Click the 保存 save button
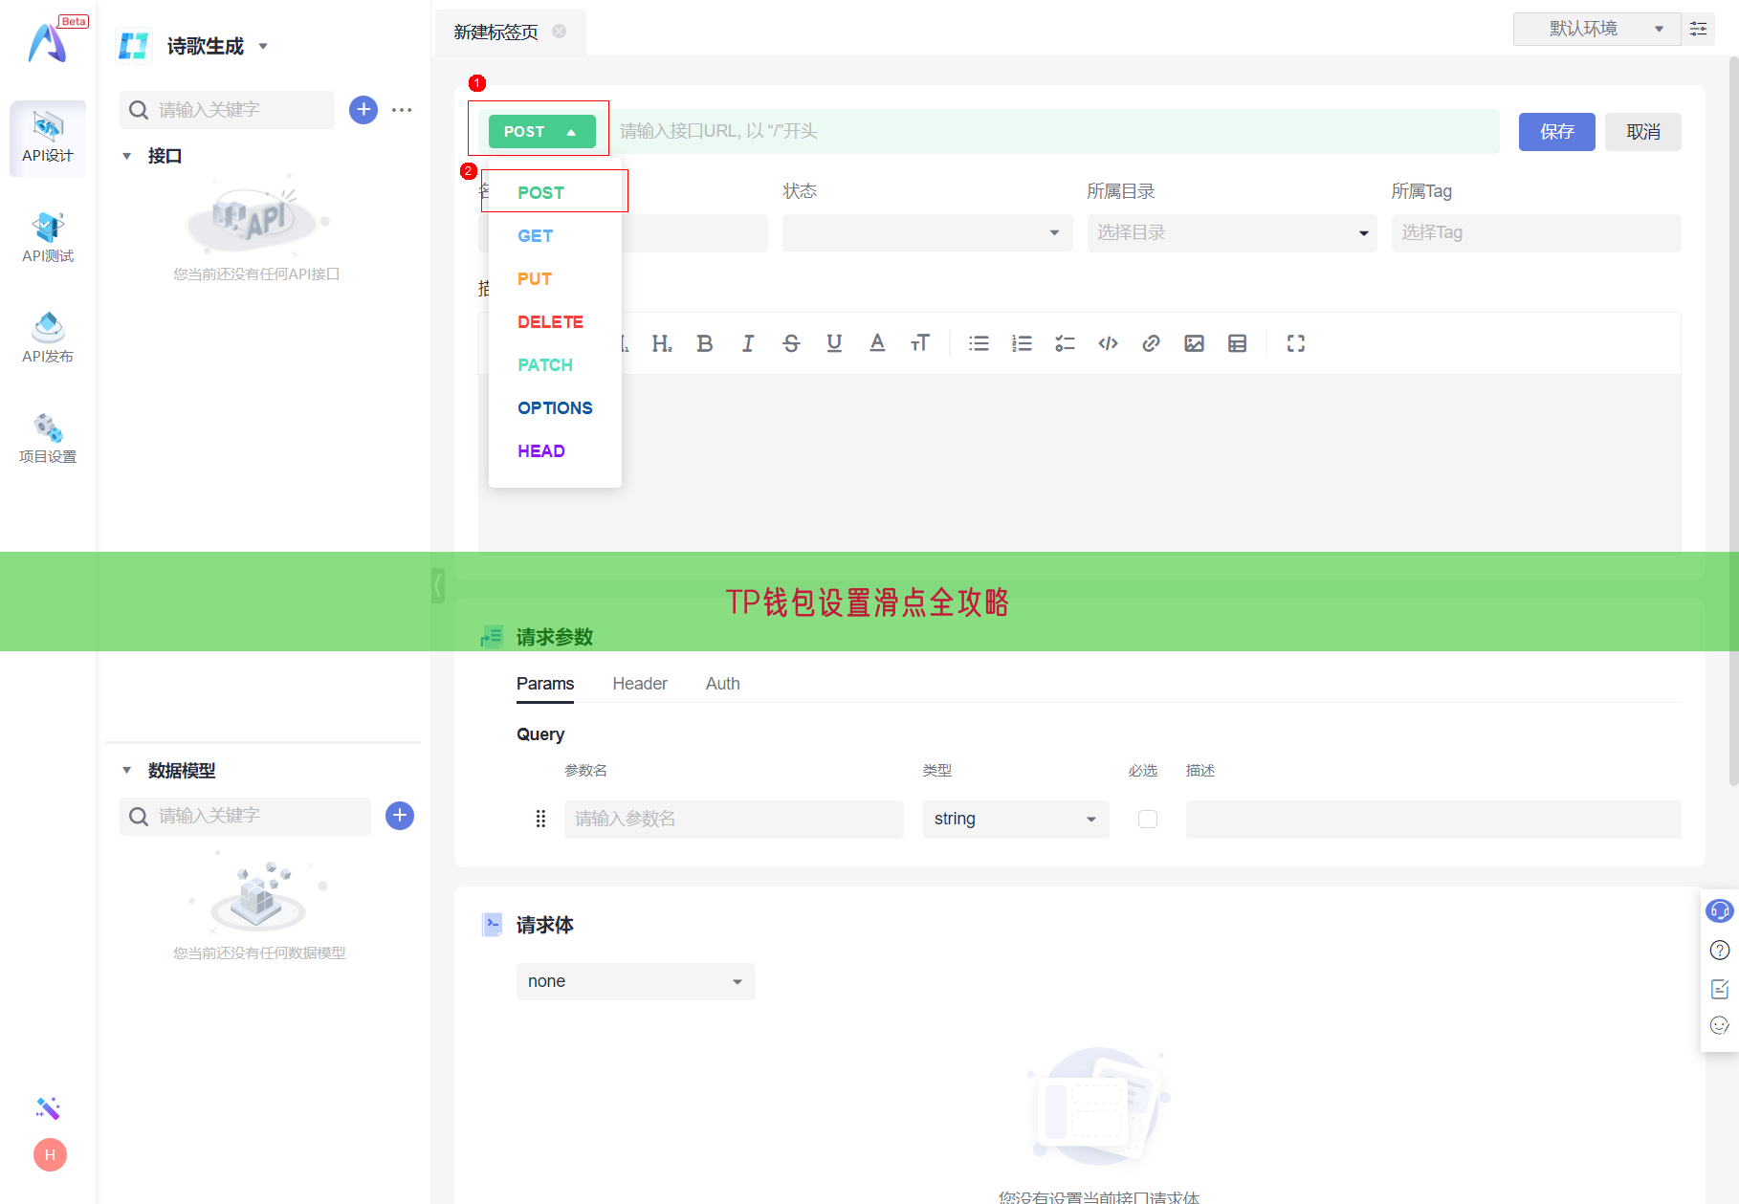The image size is (1739, 1204). click(x=1557, y=132)
